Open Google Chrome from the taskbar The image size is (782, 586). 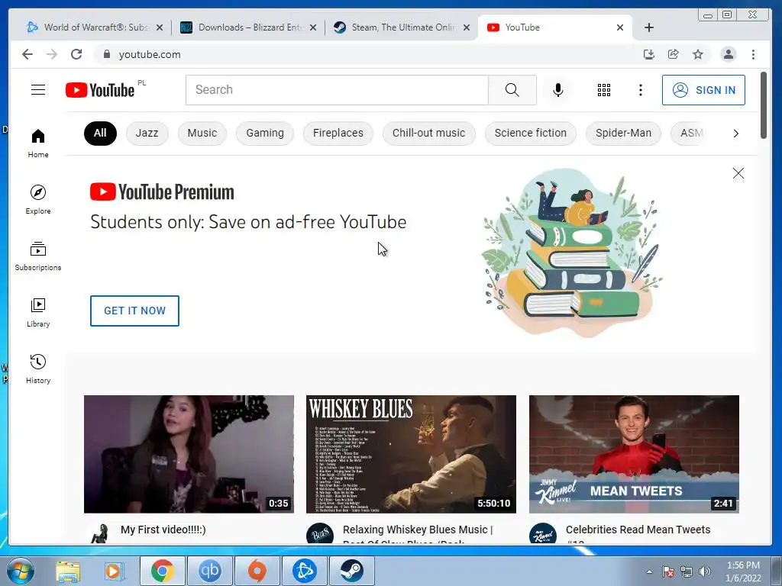162,571
